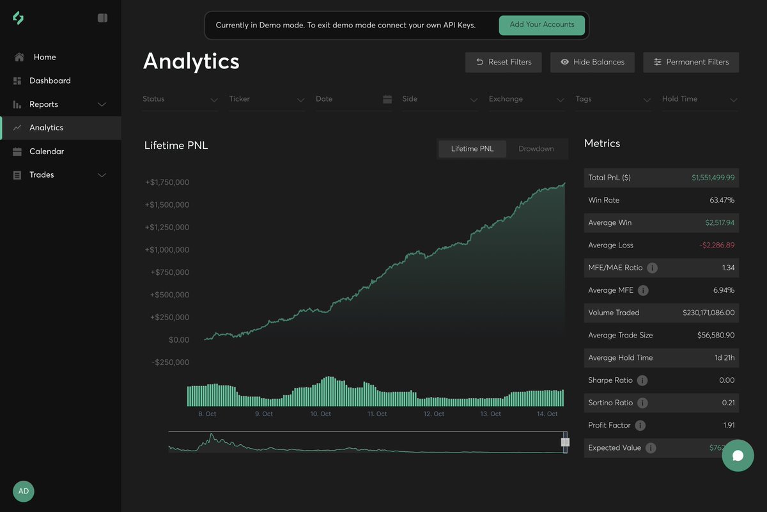The image size is (767, 512).
Task: Click the info icon beside Profit Factor
Action: click(640, 425)
